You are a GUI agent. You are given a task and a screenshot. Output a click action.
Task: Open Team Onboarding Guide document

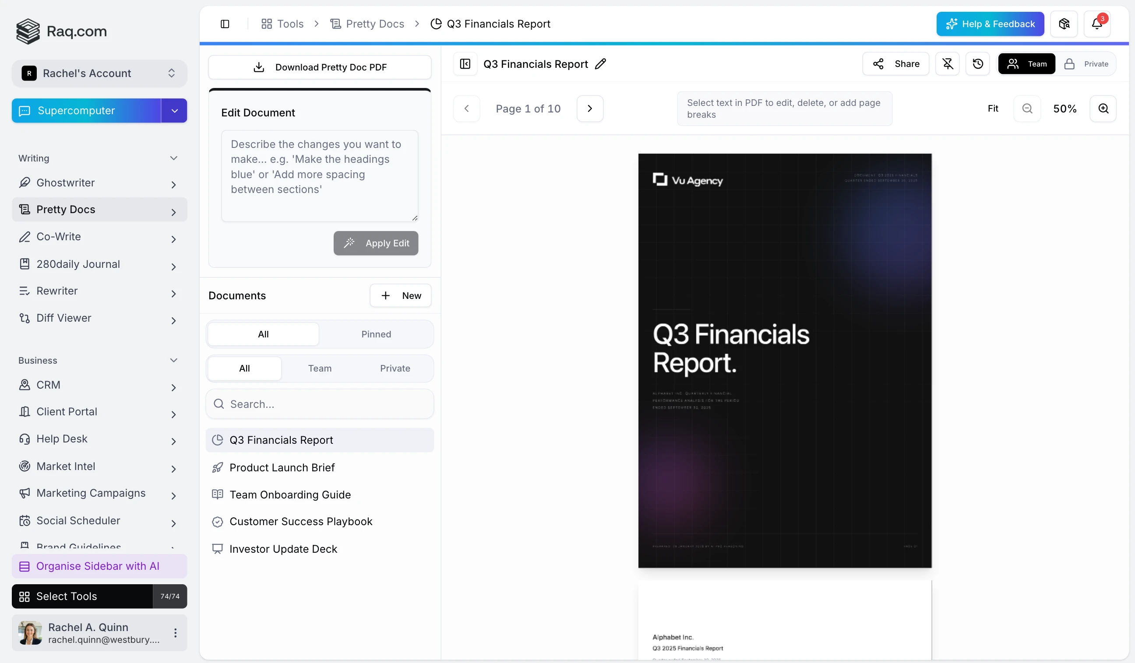click(320, 495)
